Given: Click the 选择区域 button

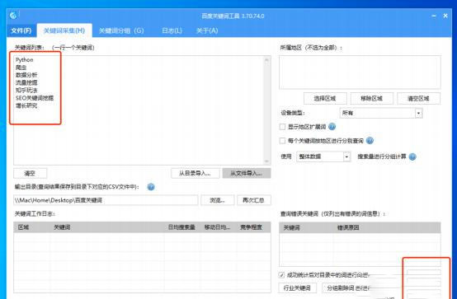Looking at the screenshot, I should click(325, 98).
